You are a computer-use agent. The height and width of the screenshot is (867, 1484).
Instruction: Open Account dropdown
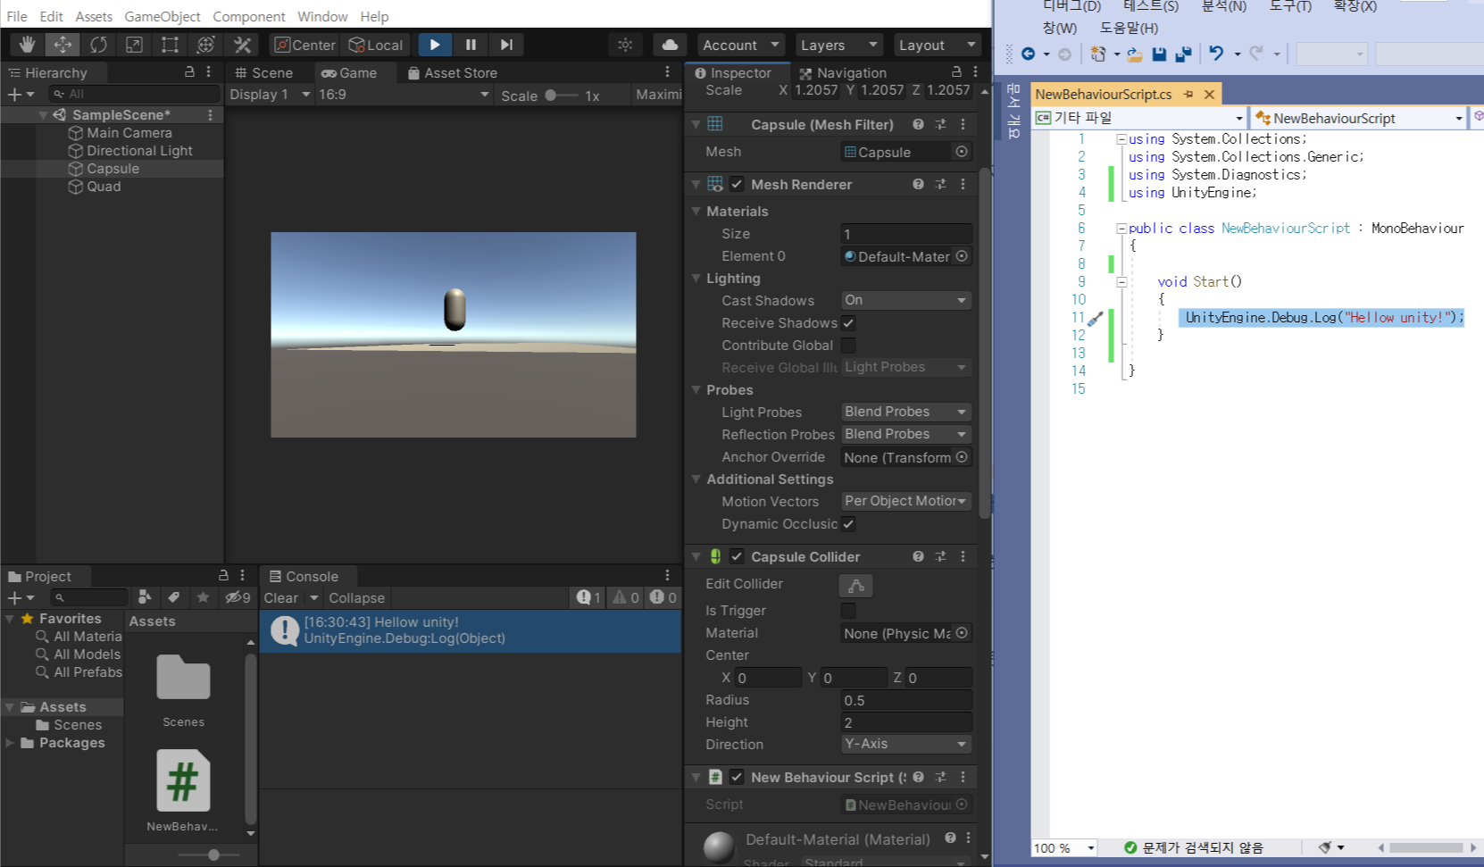pos(741,45)
